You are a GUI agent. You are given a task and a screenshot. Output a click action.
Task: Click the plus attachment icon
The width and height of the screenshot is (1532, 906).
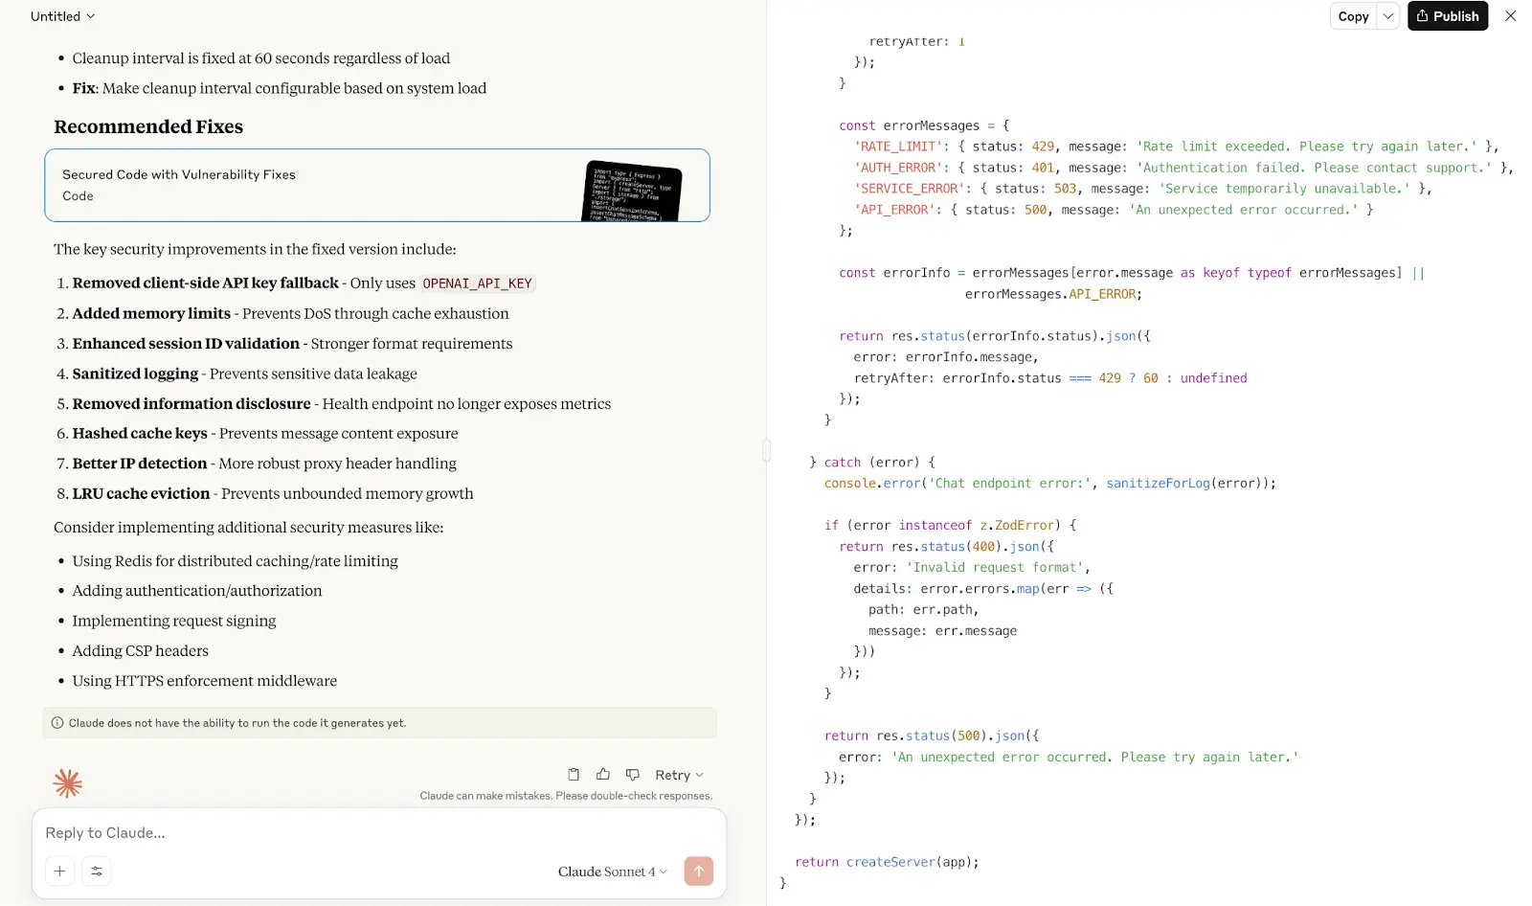pyautogui.click(x=59, y=872)
